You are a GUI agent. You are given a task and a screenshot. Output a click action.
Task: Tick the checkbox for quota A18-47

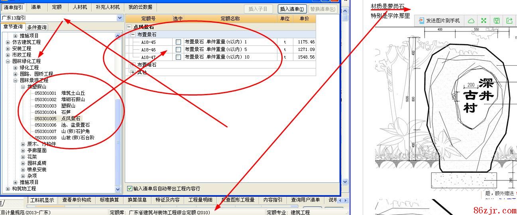(x=178, y=57)
